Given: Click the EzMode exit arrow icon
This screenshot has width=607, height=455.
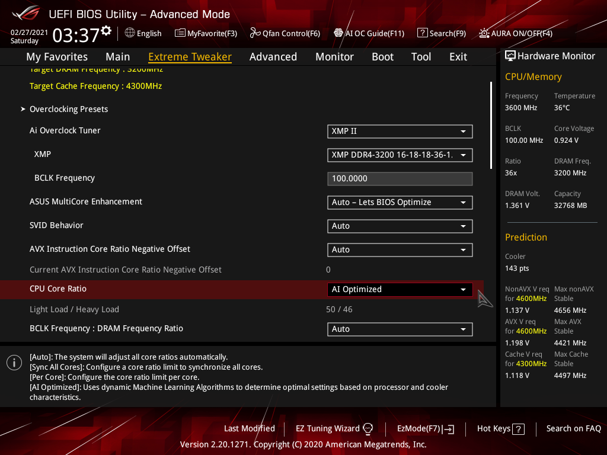Looking at the screenshot, I should pos(448,429).
